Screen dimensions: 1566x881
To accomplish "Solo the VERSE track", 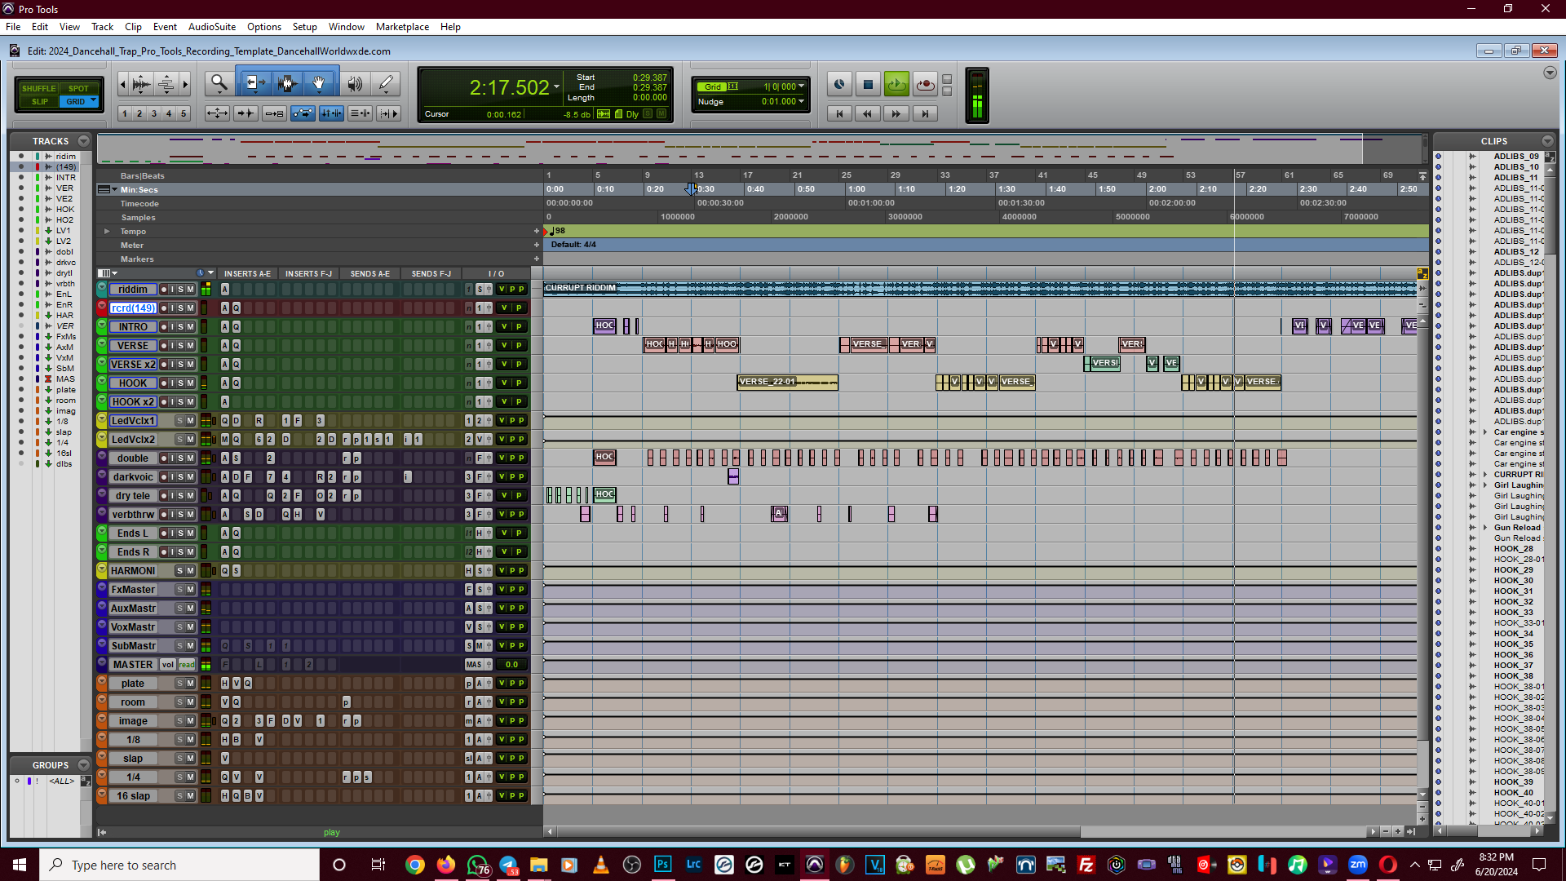I will (x=181, y=346).
